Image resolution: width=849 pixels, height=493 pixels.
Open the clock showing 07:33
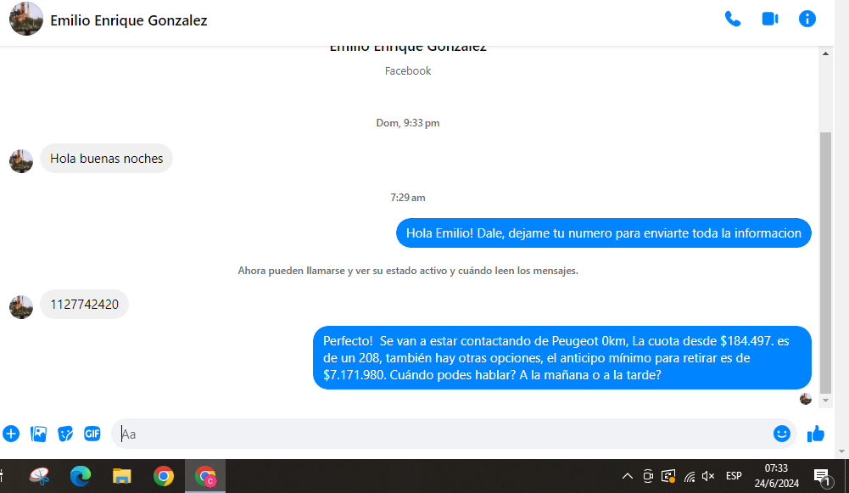pos(776,476)
